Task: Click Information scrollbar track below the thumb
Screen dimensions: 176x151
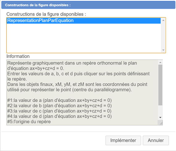Action: (x=160, y=110)
